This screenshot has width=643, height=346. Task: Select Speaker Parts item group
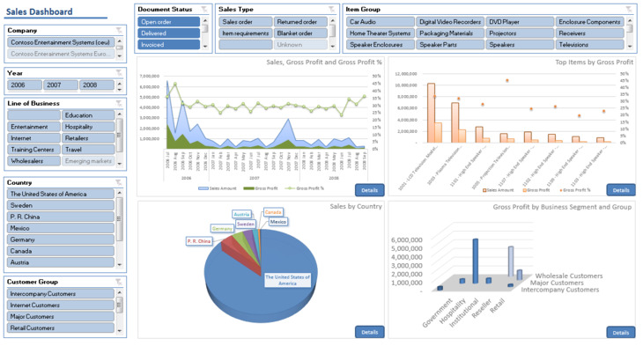point(450,45)
